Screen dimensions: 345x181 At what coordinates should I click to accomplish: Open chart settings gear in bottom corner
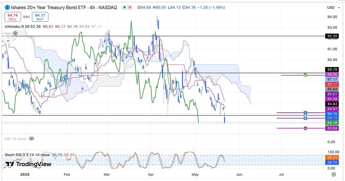[334, 174]
